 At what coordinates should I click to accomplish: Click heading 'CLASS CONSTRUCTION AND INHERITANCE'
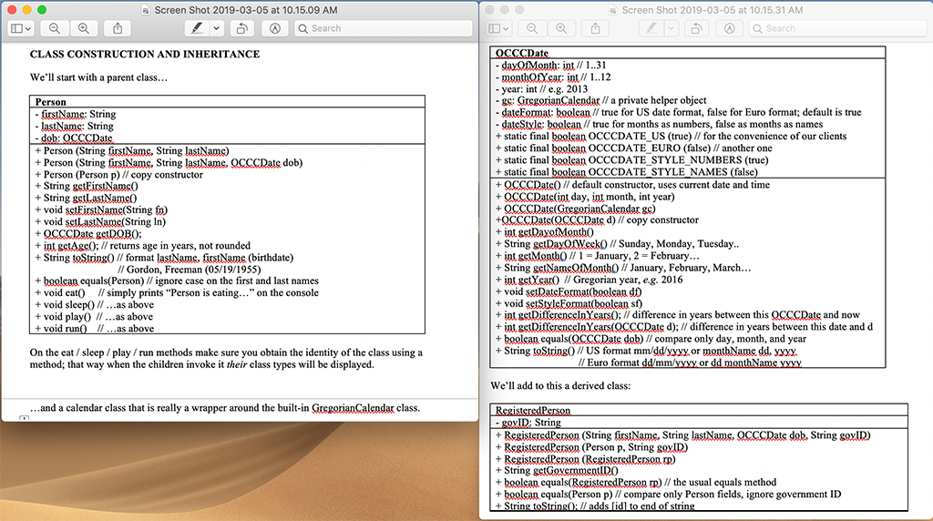tap(145, 54)
